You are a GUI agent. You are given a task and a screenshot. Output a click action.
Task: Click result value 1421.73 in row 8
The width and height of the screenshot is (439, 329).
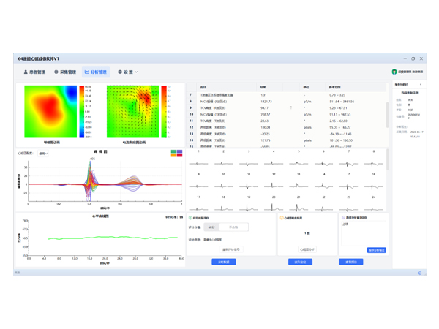[x=266, y=102]
